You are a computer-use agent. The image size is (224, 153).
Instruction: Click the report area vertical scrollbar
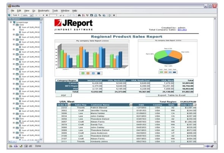(x=215, y=80)
